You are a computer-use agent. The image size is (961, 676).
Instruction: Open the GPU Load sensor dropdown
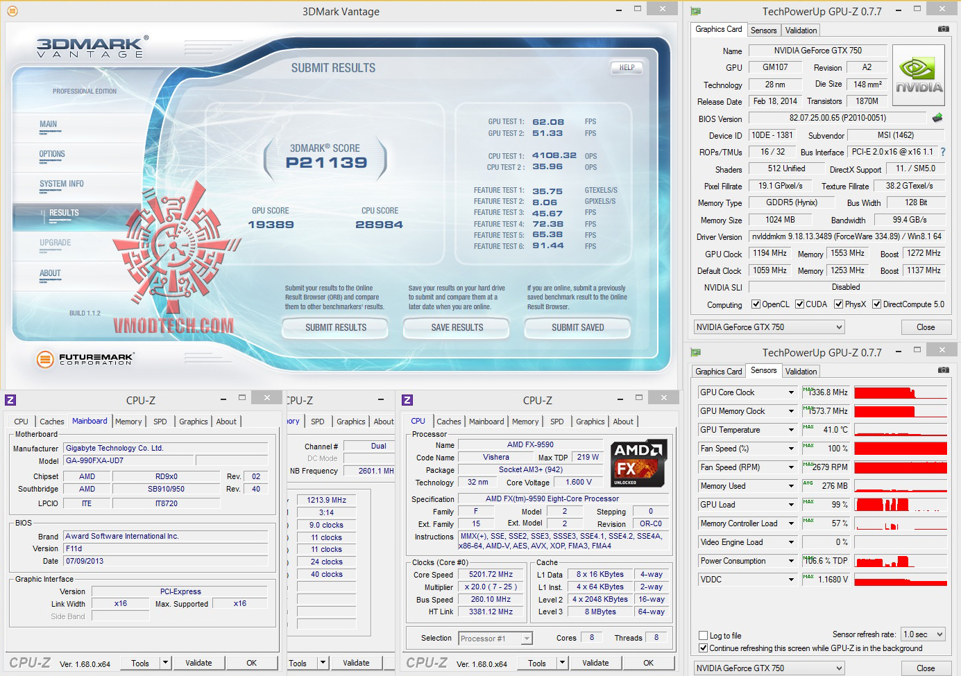click(x=791, y=505)
